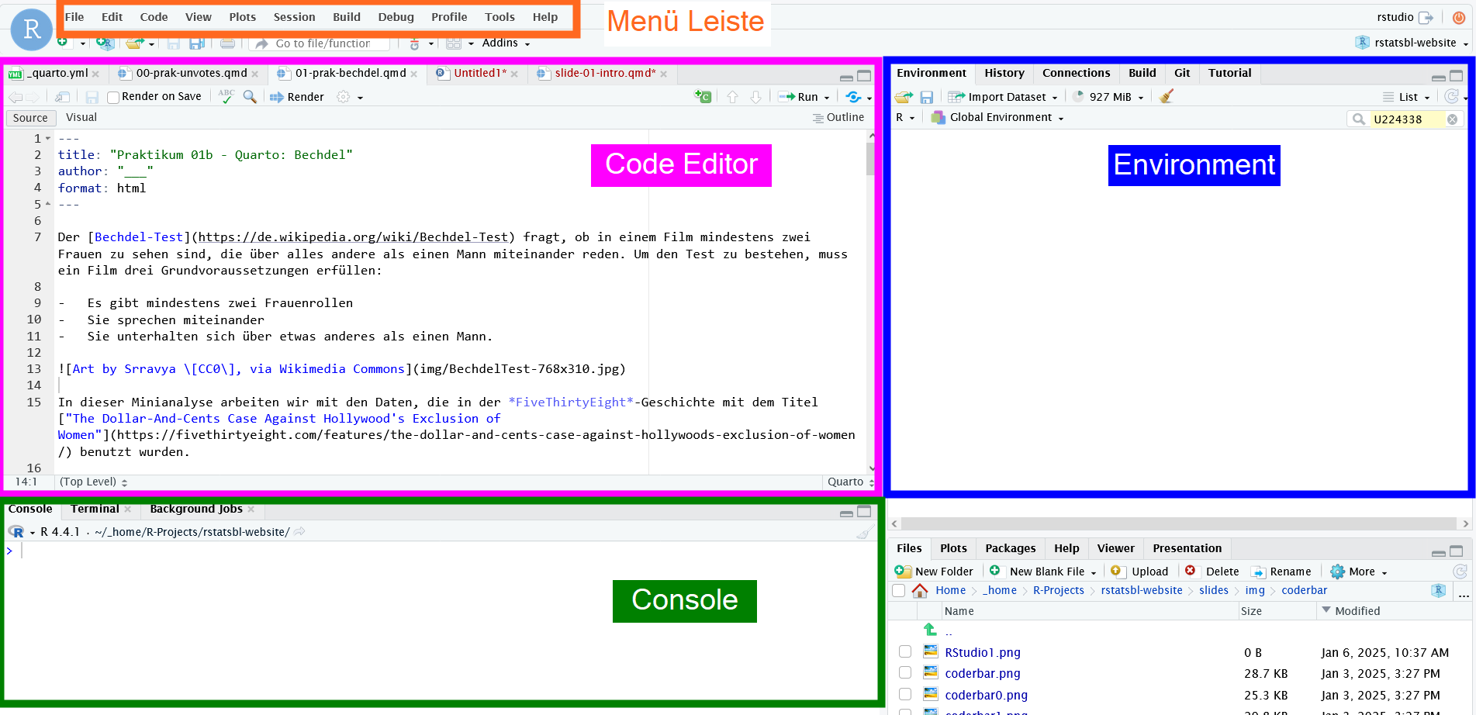Select the coderbar.png file checkbox

[x=905, y=673]
